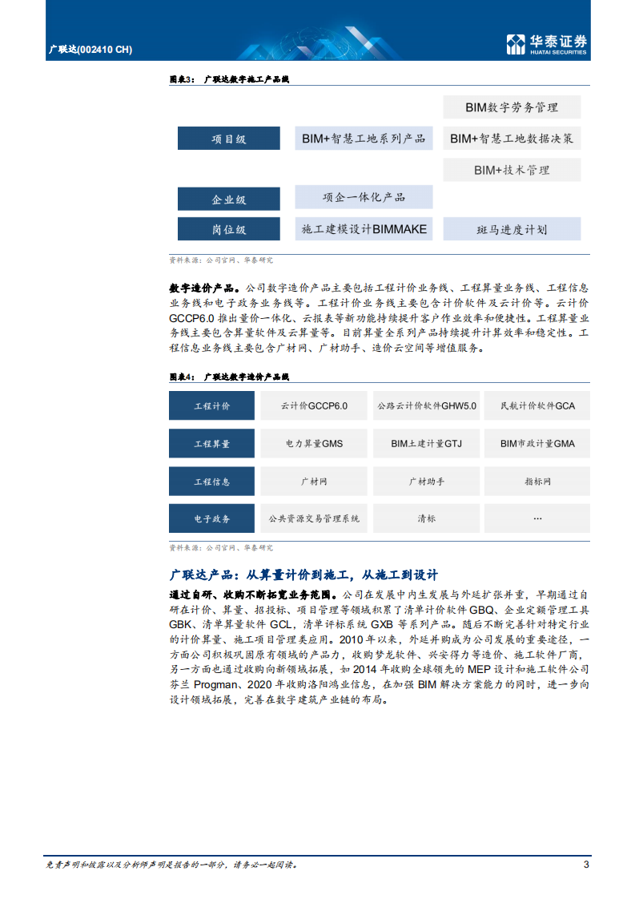Click the 清标 cell
This screenshot has width=635, height=899.
[426, 518]
